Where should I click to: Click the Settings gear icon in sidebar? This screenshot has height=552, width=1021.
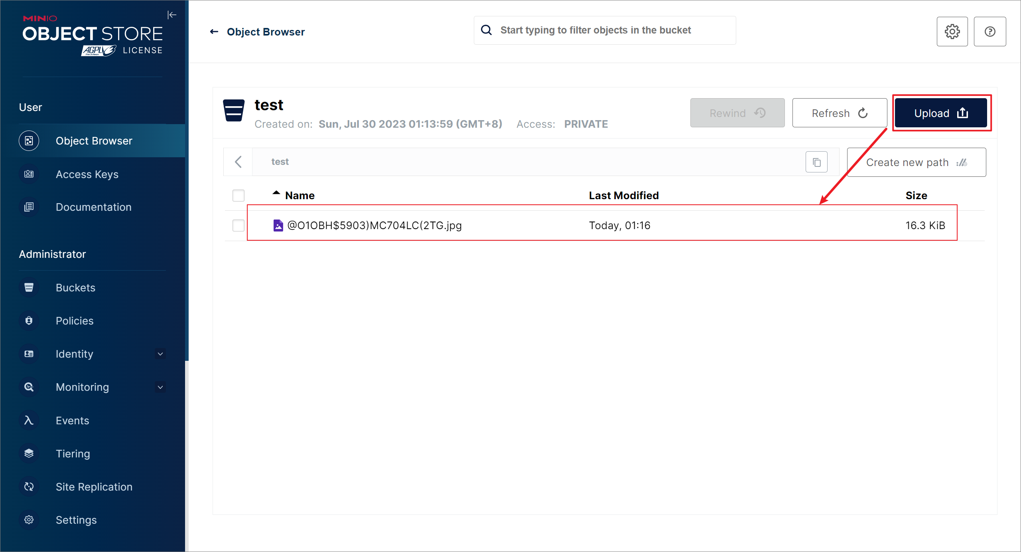click(29, 520)
